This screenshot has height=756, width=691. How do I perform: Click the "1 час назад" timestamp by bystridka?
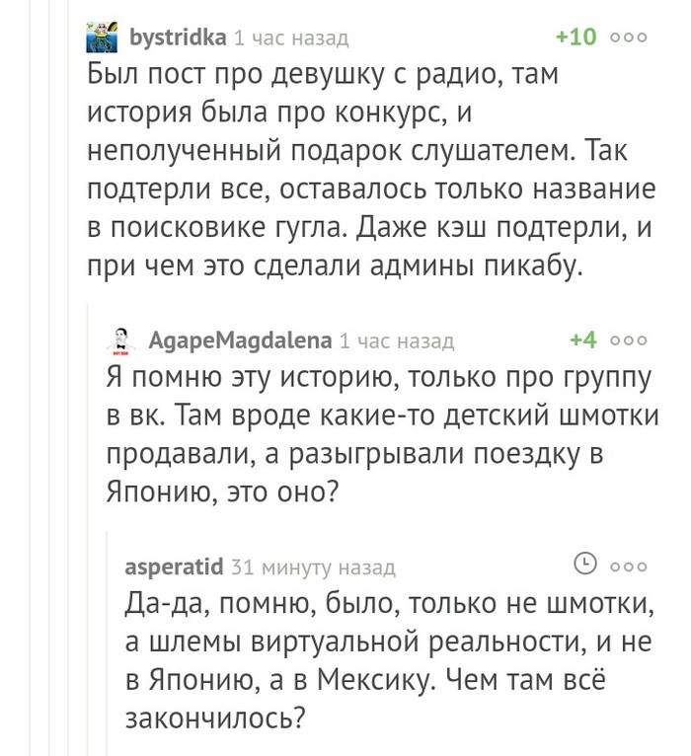291,38
